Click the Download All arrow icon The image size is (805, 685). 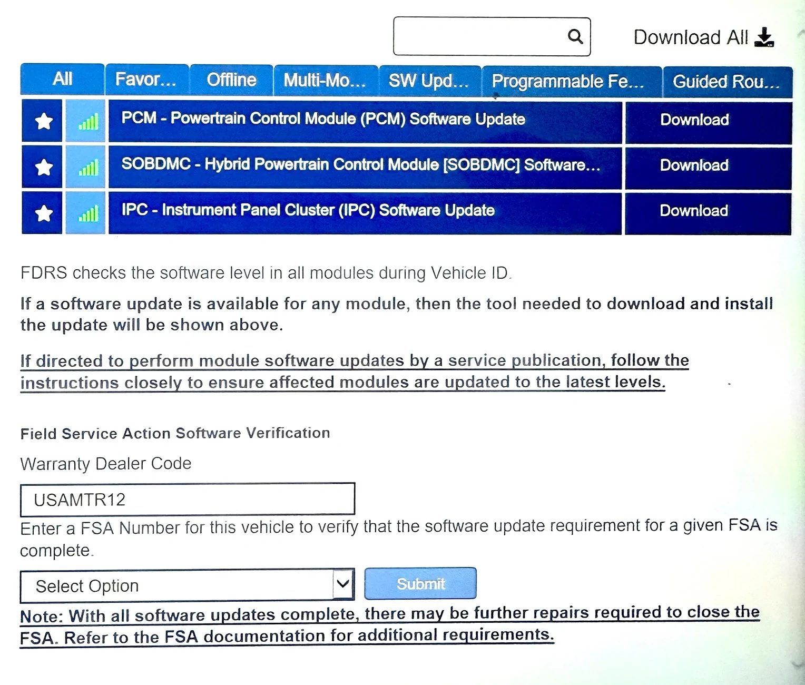764,37
